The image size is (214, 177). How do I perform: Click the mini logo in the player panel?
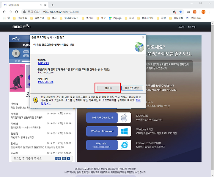click(x=16, y=39)
